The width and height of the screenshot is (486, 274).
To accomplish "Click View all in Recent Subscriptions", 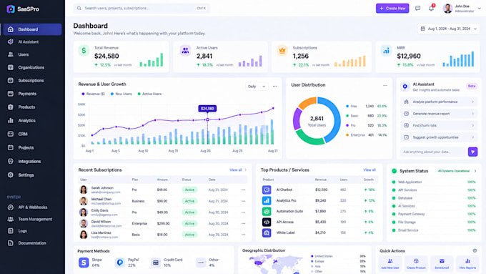I will tap(238, 170).
